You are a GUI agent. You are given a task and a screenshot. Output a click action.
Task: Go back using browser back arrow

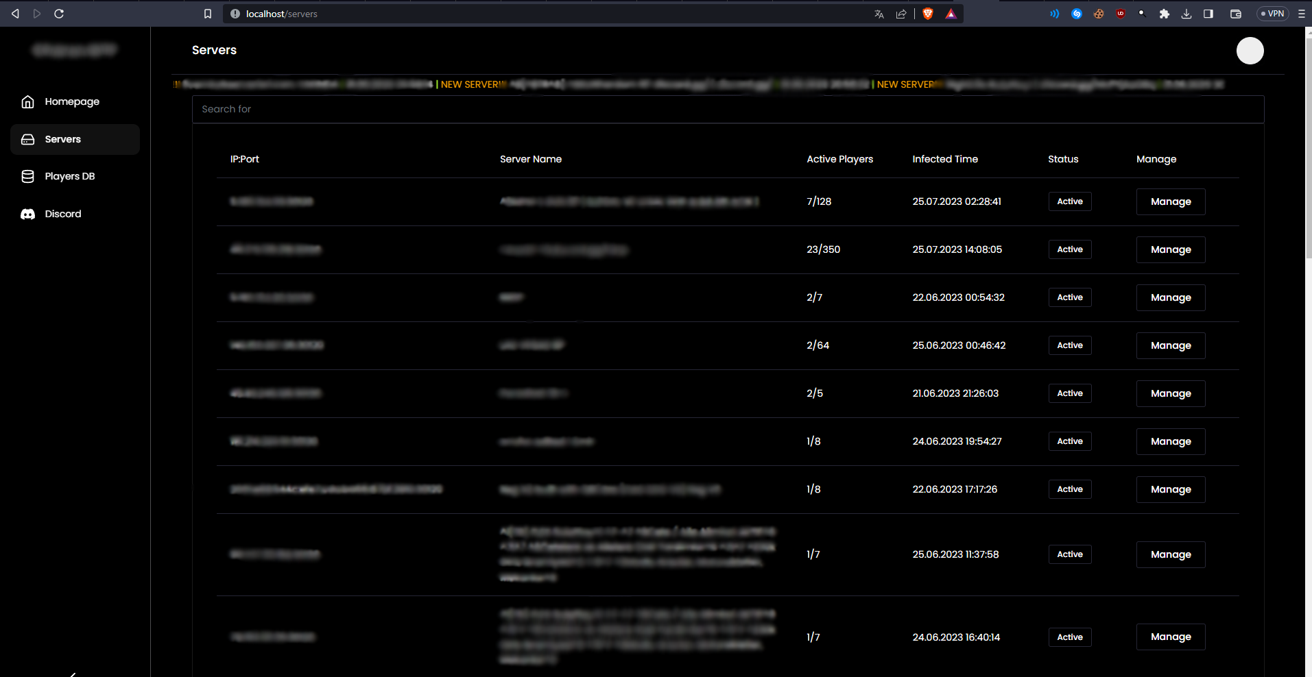[15, 14]
